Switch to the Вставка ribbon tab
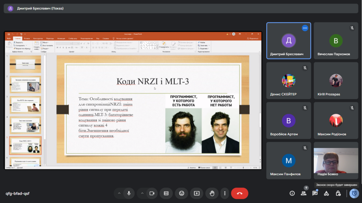 tap(27, 38)
